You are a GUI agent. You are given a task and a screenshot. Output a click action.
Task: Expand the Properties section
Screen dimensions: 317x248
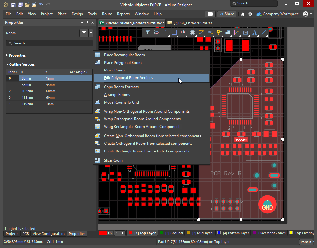7,55
